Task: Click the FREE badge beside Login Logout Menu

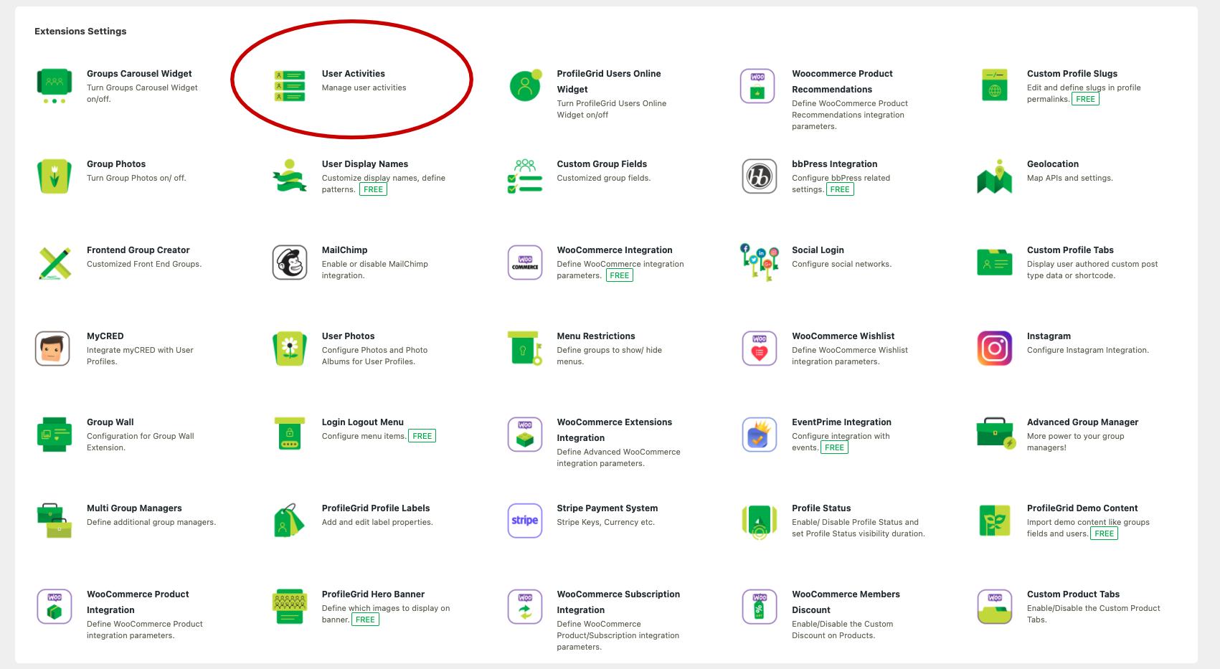Action: (422, 436)
